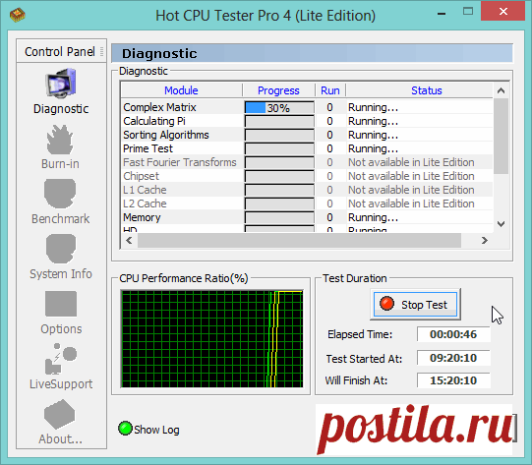Click the Complex Matrix 30% progress bar
Viewport: 532px width, 465px height.
(279, 108)
